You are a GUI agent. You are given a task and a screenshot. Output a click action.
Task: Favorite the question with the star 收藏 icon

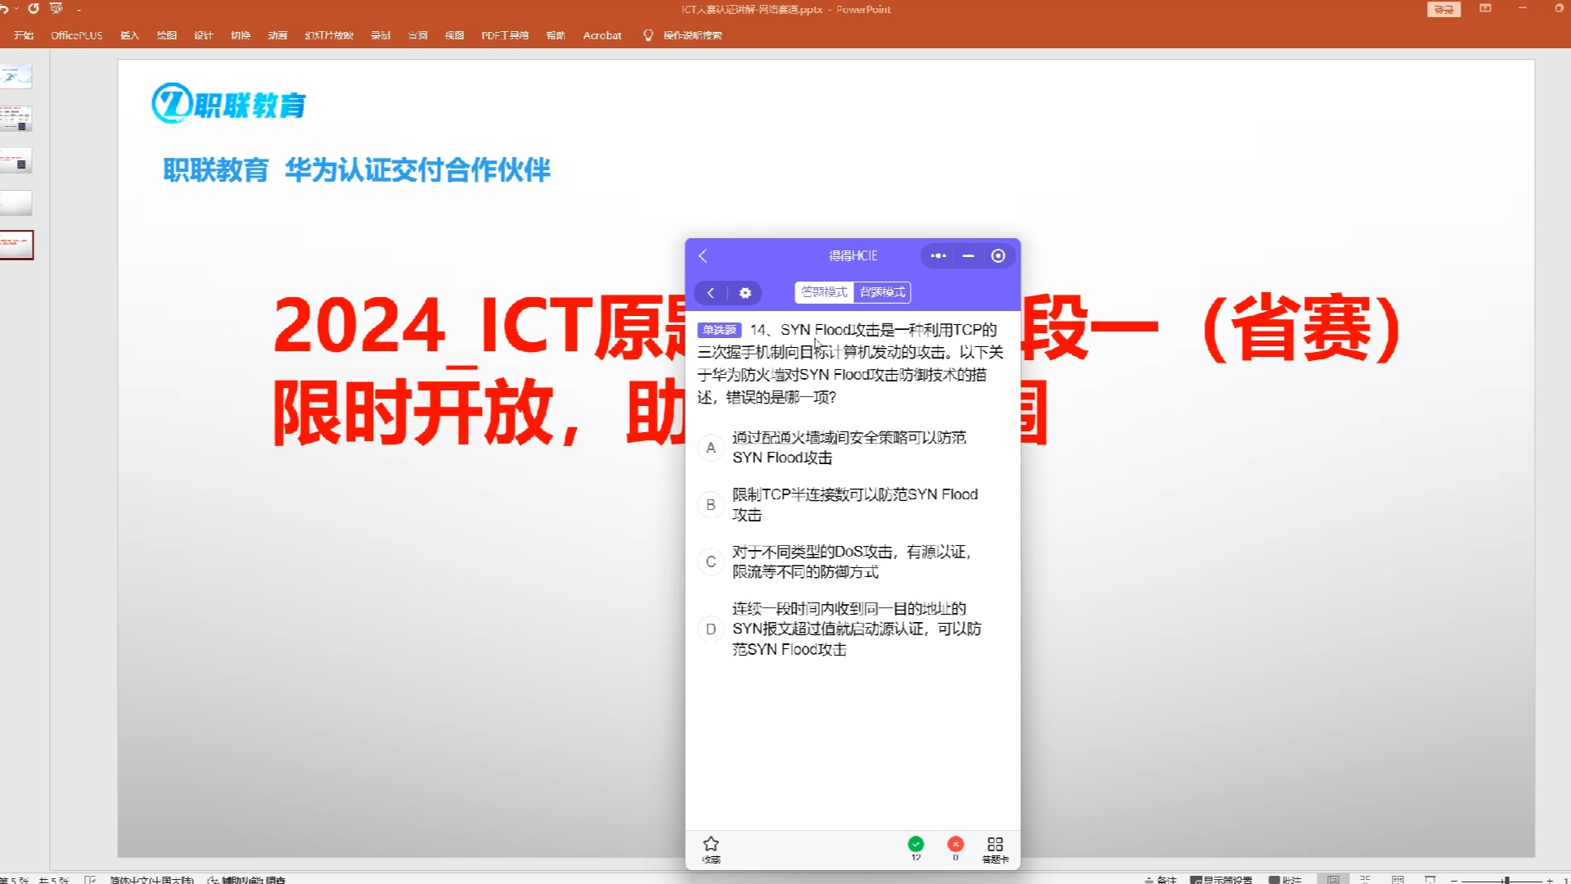tap(711, 849)
